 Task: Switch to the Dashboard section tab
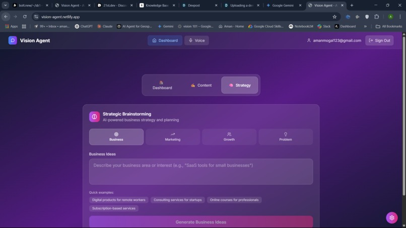coord(162,85)
